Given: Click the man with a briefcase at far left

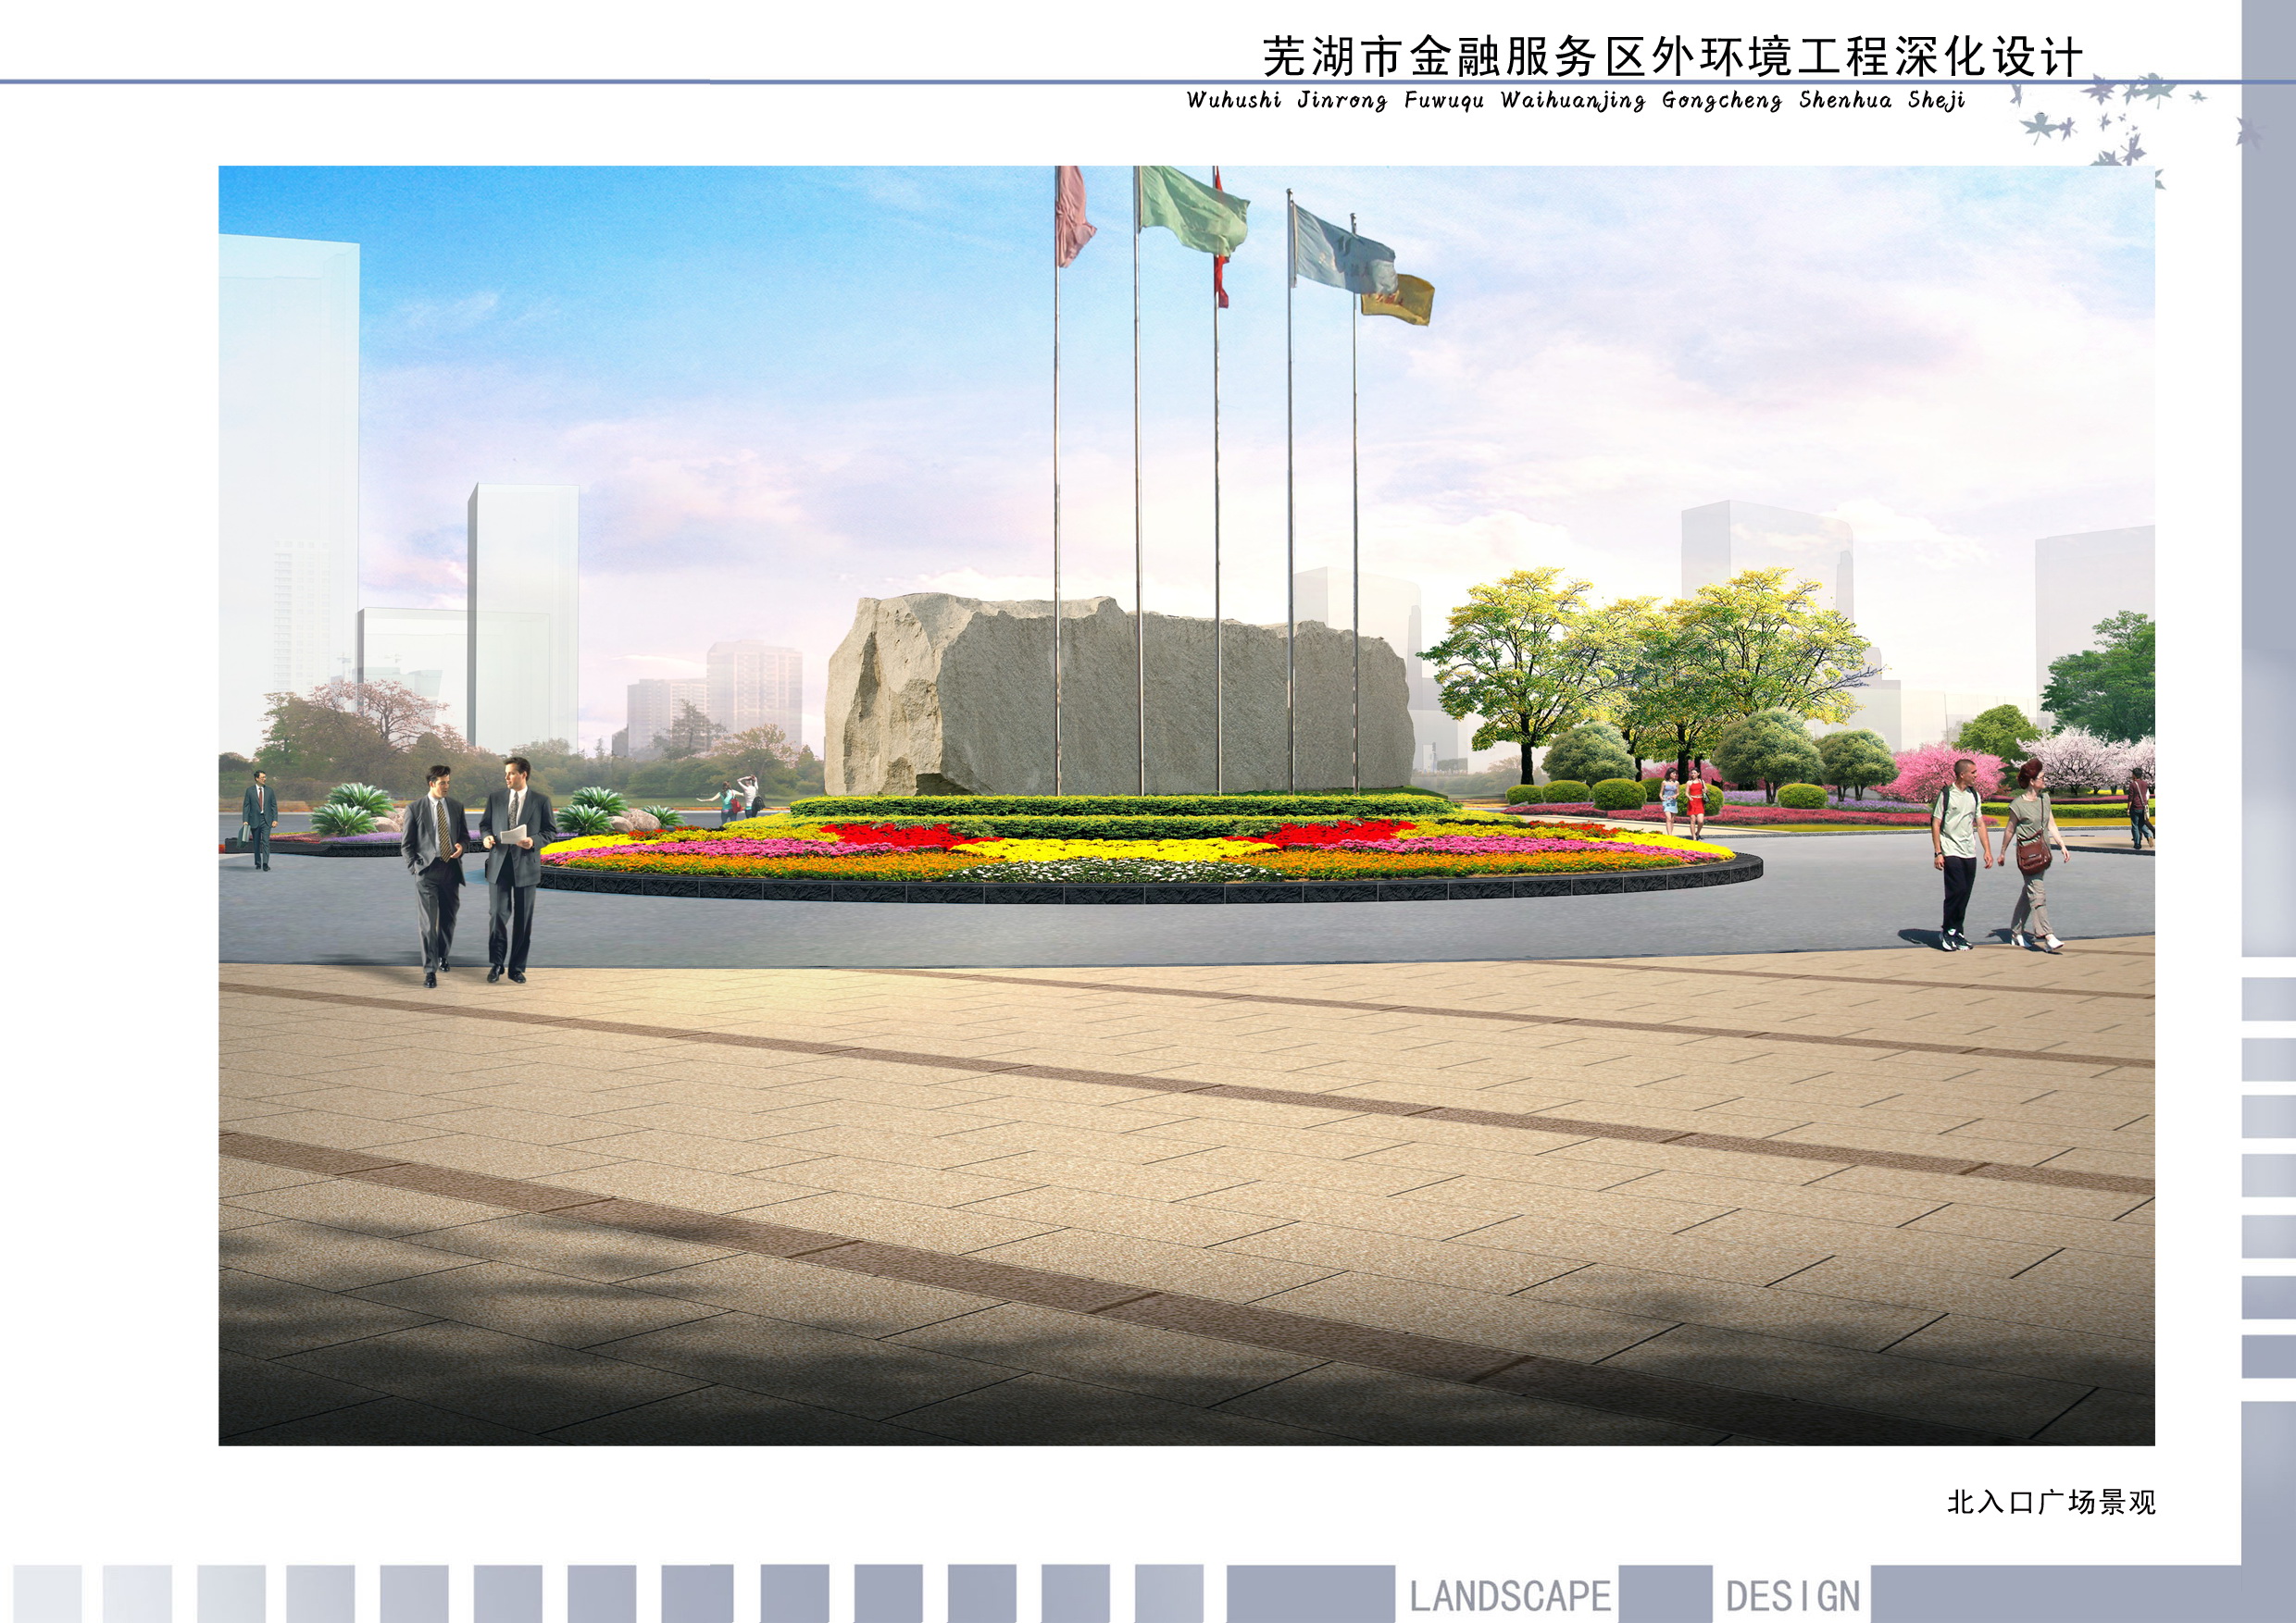Looking at the screenshot, I should 260,820.
